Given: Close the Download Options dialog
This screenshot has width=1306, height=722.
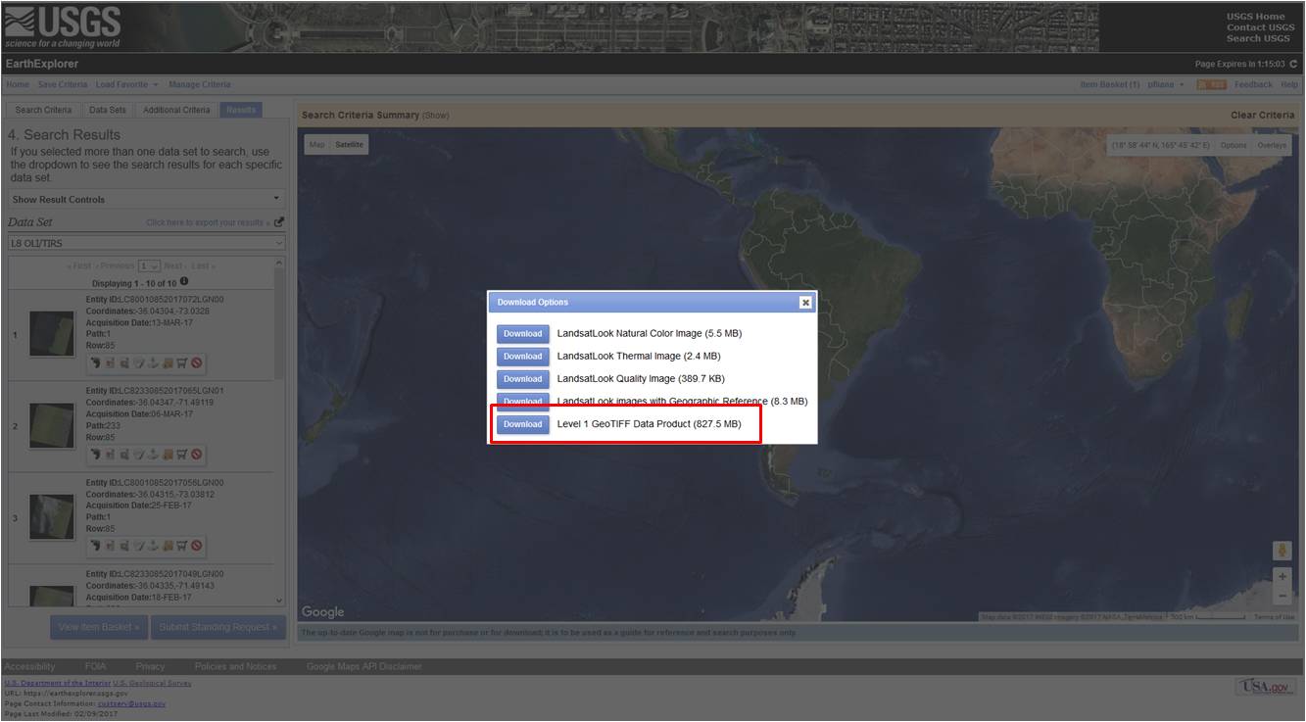Looking at the screenshot, I should pyautogui.click(x=805, y=303).
